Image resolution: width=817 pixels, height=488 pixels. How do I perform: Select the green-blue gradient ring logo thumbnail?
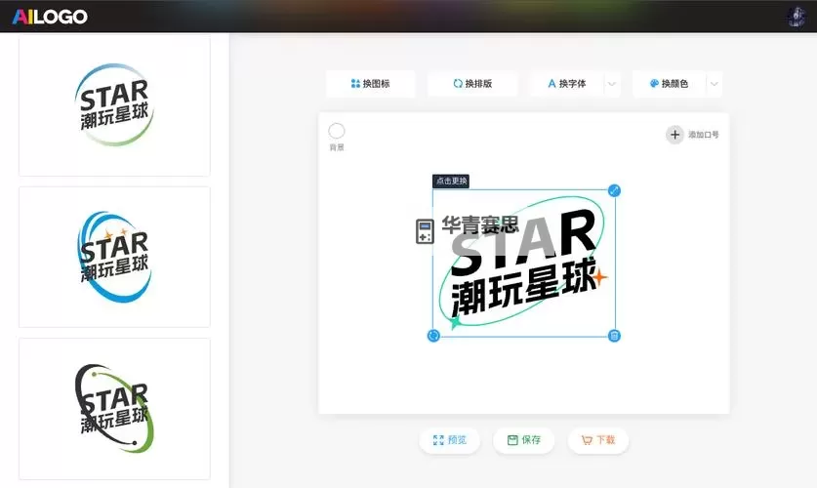pos(114,105)
